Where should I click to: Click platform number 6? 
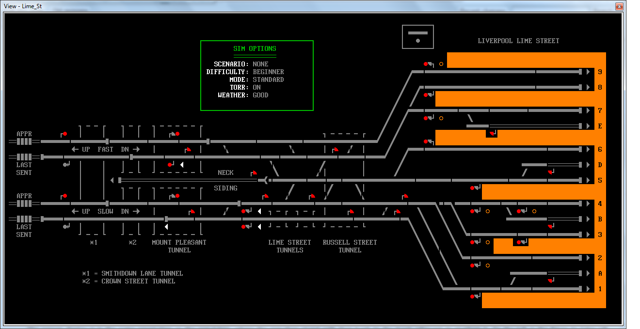pos(600,149)
